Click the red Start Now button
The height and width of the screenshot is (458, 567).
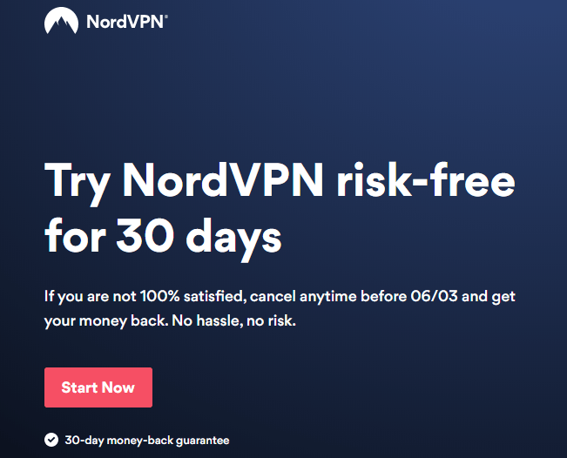pyautogui.click(x=98, y=387)
